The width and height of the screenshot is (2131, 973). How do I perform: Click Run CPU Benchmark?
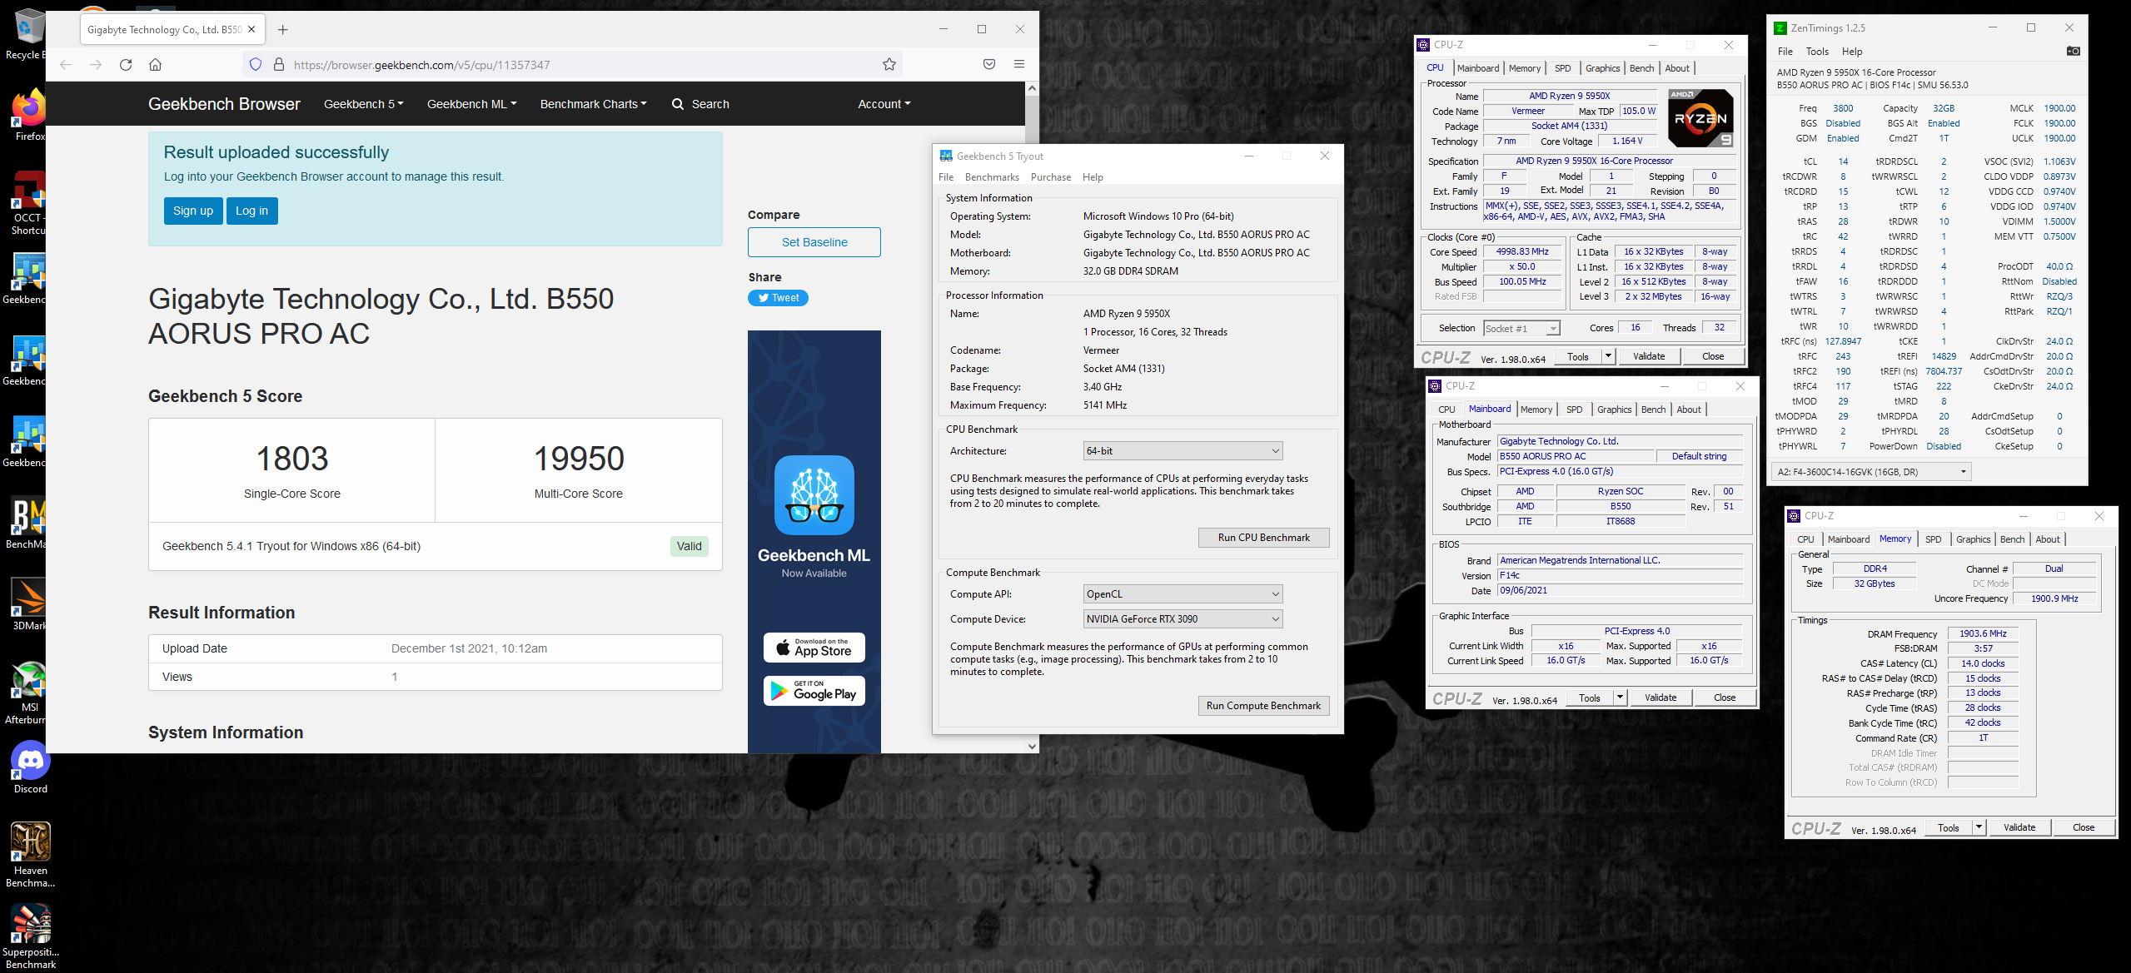[1263, 538]
